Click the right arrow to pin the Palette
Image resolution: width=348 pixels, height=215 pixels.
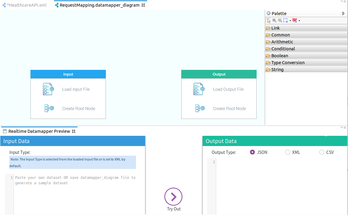tap(343, 13)
